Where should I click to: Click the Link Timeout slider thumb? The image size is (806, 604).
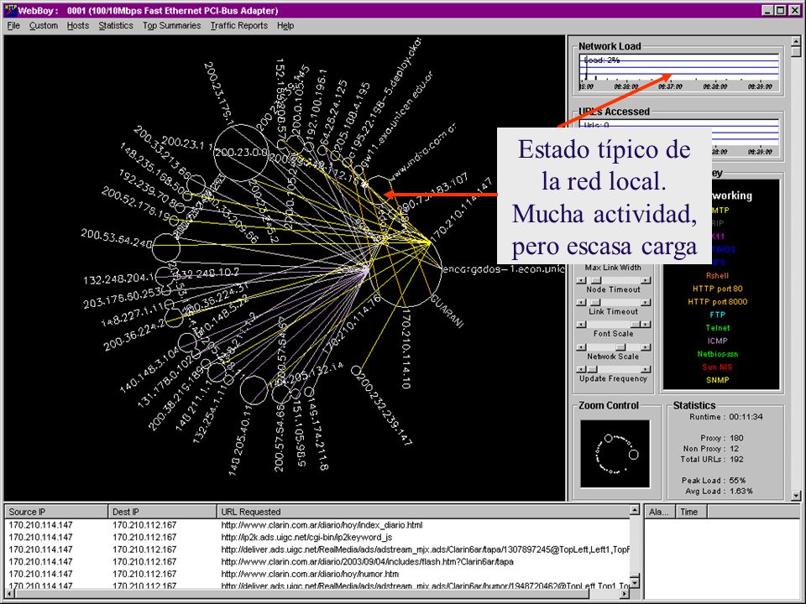[x=596, y=303]
